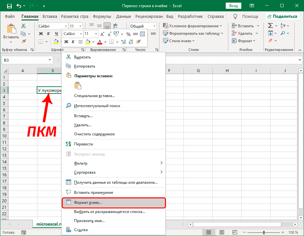Click red font color swatch in mini toolbar
The image size is (304, 236).
pos(99,42)
